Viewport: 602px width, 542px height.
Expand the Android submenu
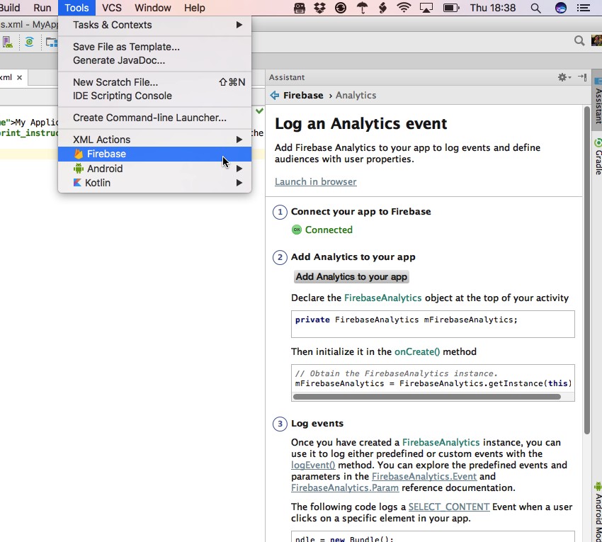(154, 169)
